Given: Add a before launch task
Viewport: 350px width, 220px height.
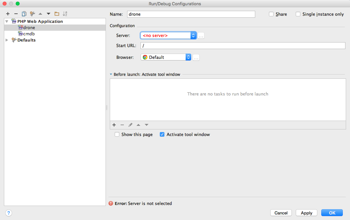Looking at the screenshot, I should [x=114, y=125].
